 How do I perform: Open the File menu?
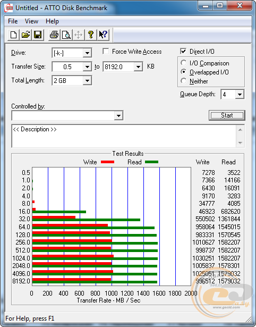(13, 21)
